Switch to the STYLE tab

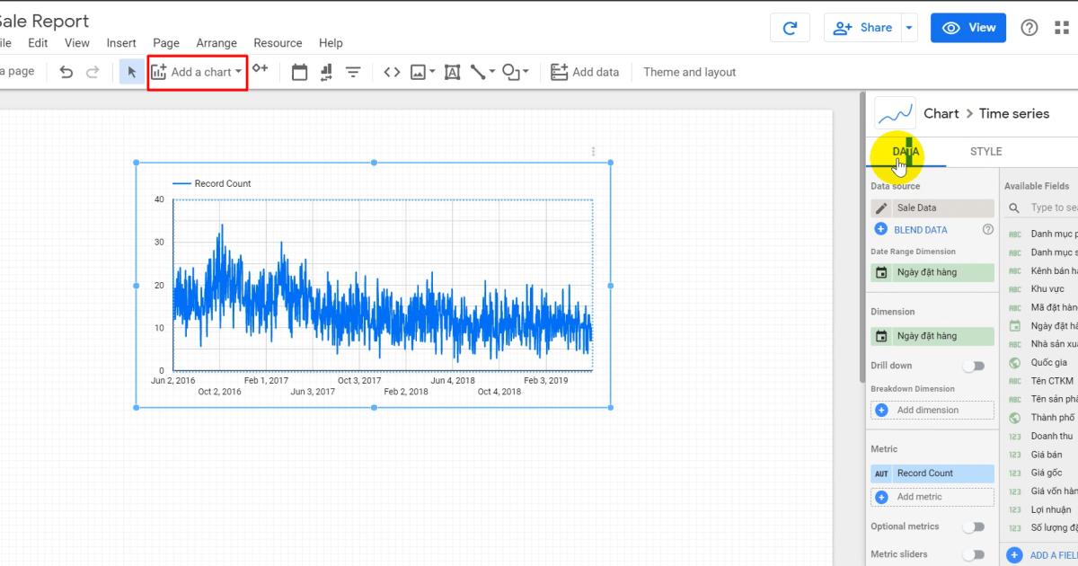985,151
